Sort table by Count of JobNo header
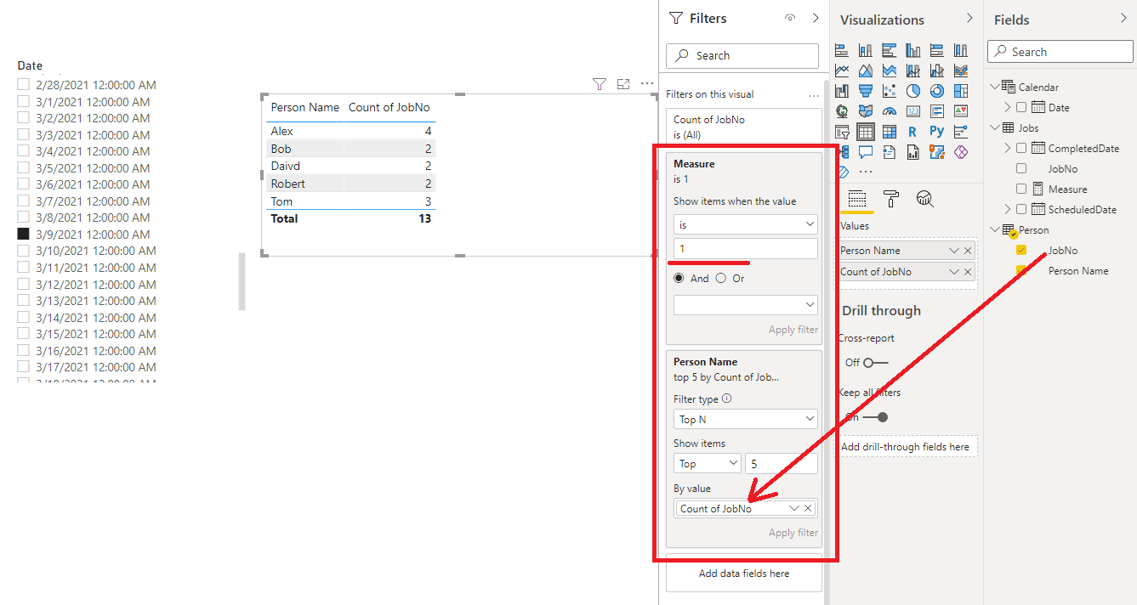1137x605 pixels. [389, 107]
